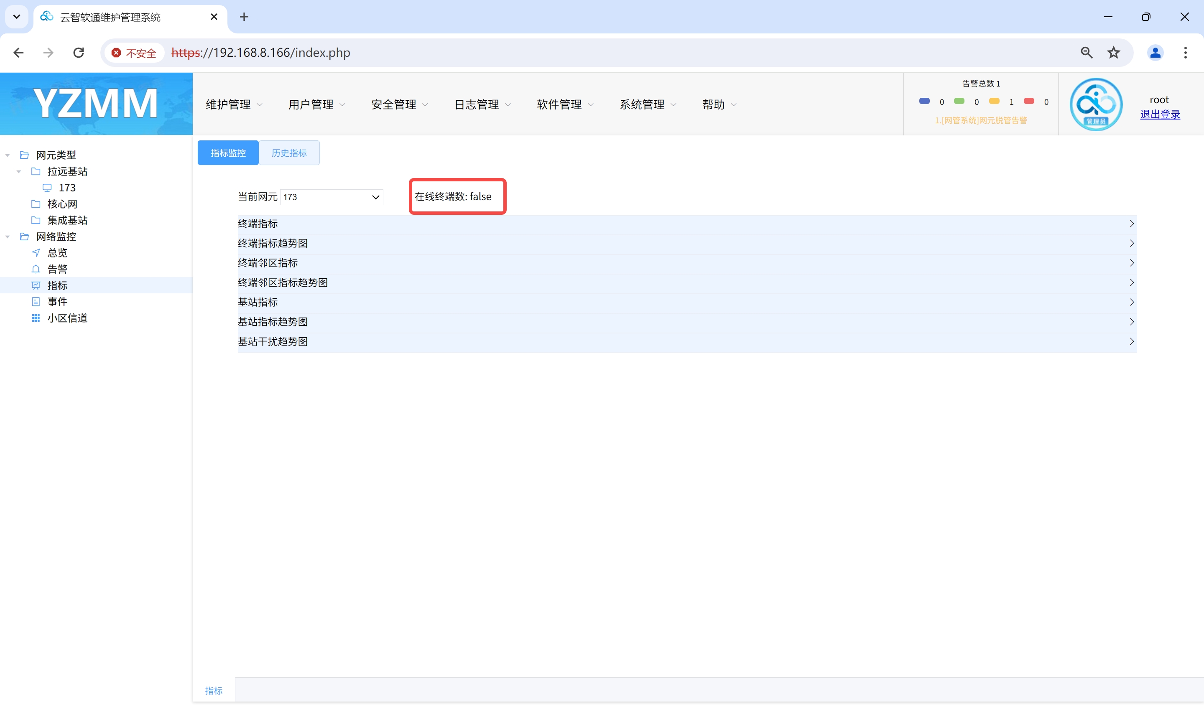This screenshot has height=712, width=1204.
Task: Collapse the 拉远基站 tree node
Action: 19,171
